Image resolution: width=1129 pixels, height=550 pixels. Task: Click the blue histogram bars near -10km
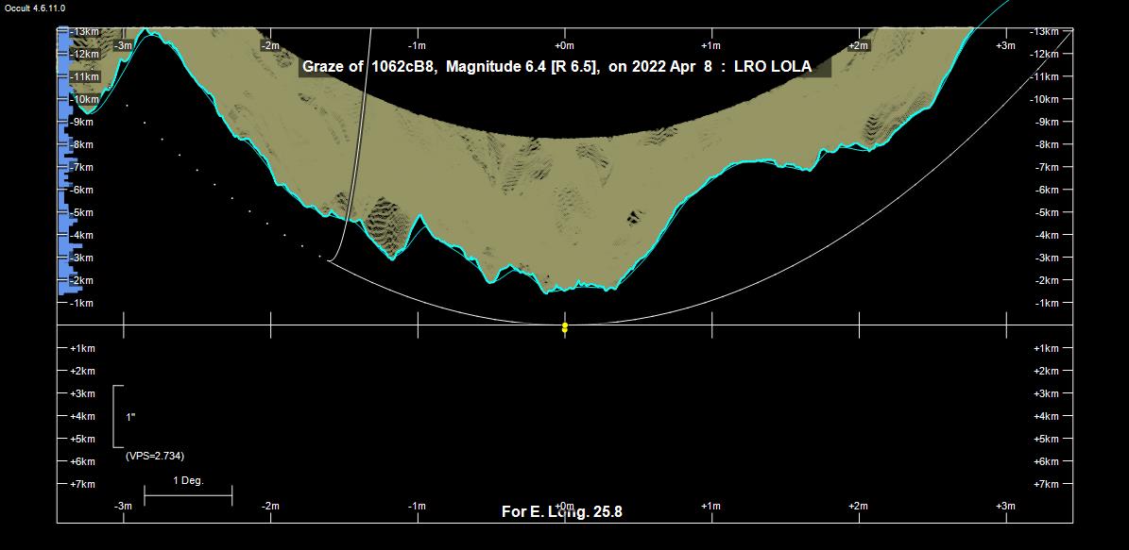point(65,99)
